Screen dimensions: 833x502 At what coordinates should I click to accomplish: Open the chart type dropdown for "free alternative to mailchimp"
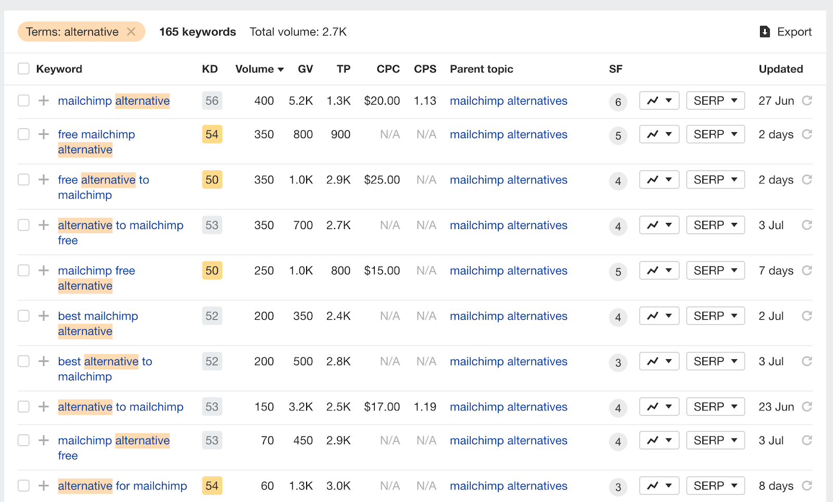pyautogui.click(x=669, y=179)
